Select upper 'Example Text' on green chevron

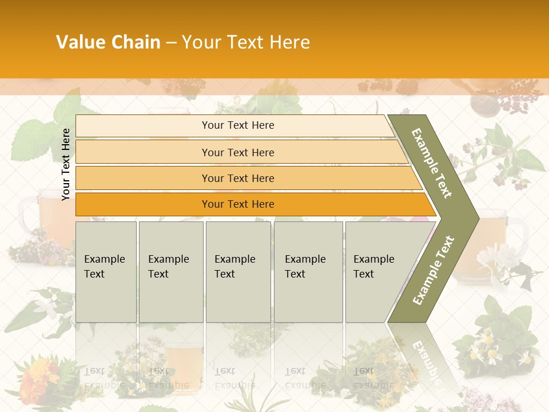click(431, 163)
